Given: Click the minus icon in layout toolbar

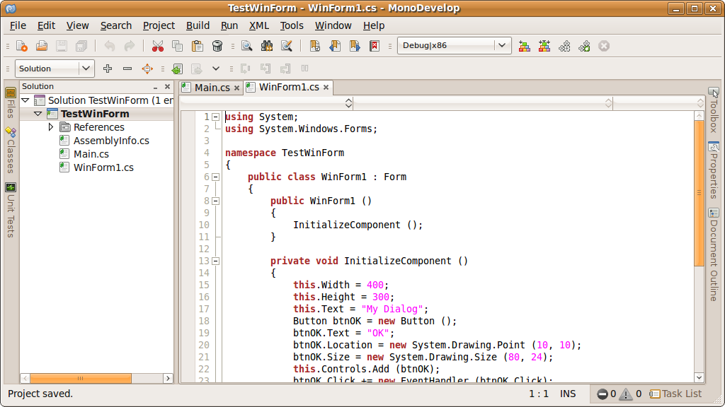Looking at the screenshot, I should 127,69.
